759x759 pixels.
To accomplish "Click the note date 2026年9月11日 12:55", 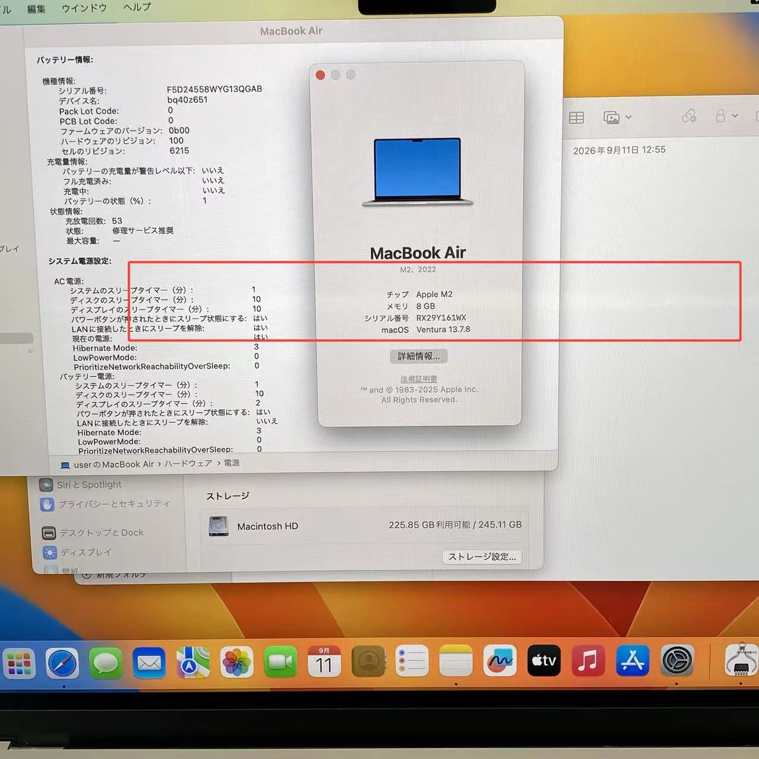I will point(619,150).
